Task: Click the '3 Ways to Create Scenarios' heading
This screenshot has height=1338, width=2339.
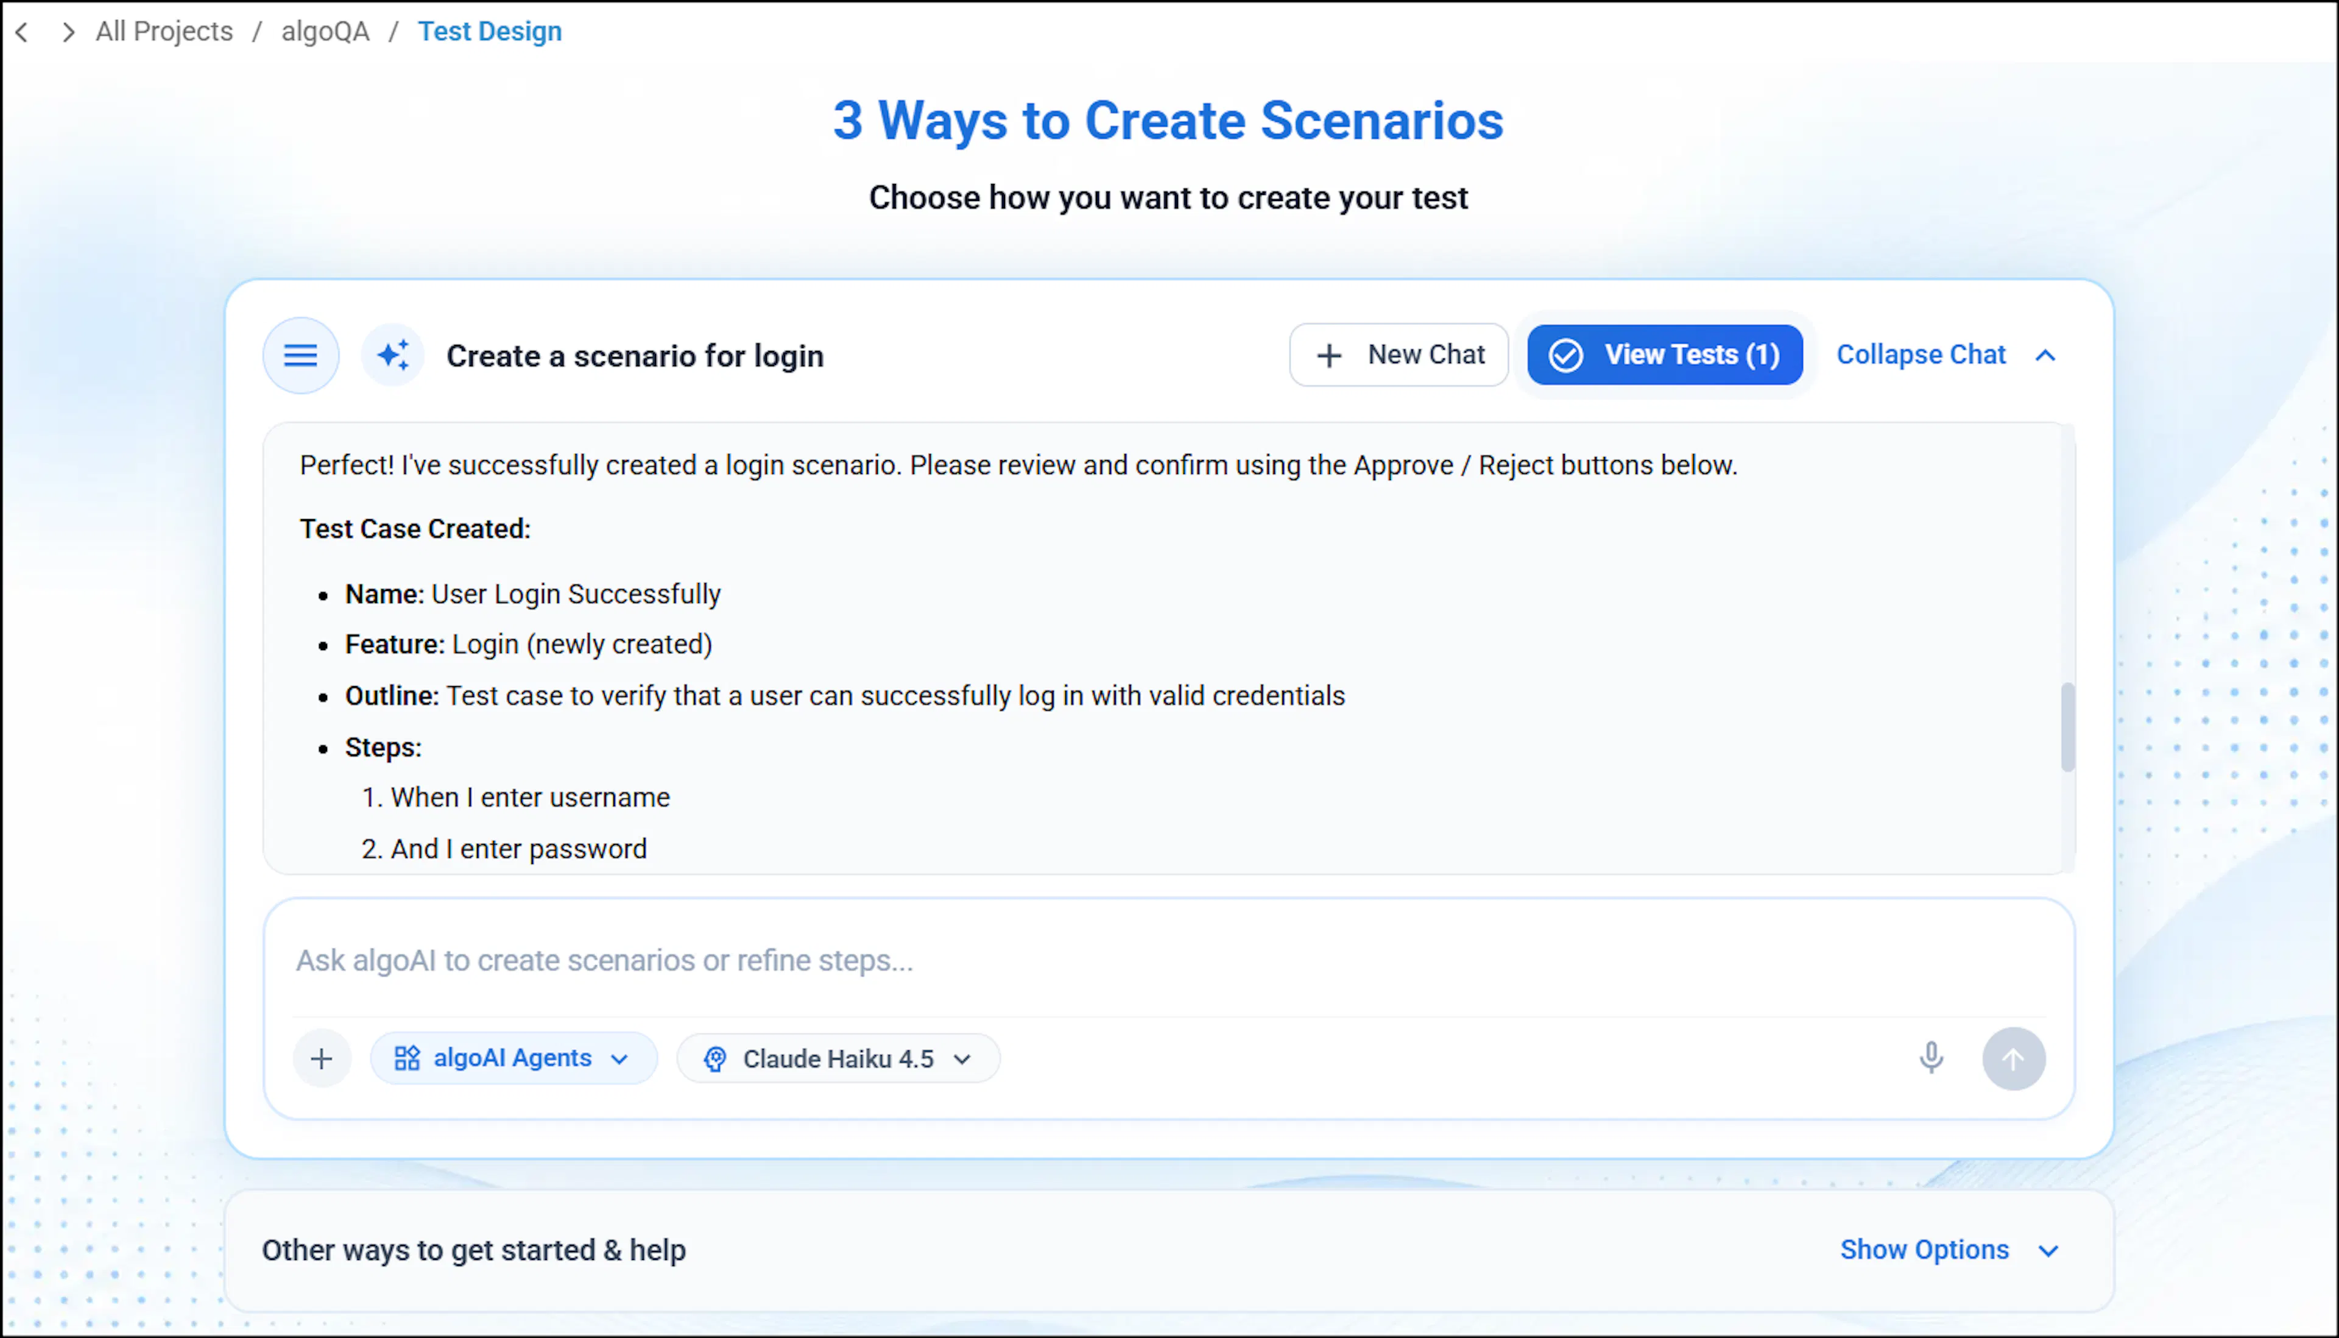Action: pyautogui.click(x=1168, y=121)
